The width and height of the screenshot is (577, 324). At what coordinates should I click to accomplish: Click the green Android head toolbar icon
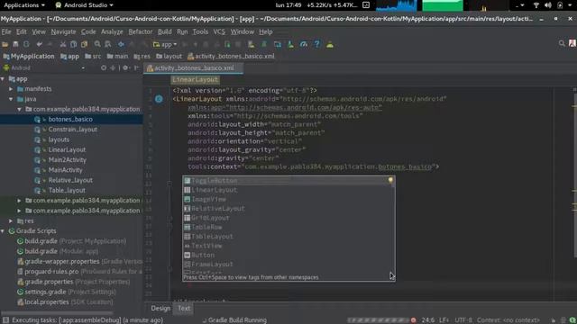click(x=330, y=44)
